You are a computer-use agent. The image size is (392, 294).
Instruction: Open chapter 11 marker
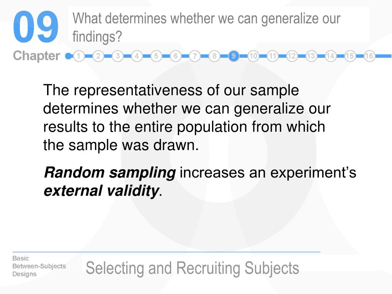[x=273, y=56]
